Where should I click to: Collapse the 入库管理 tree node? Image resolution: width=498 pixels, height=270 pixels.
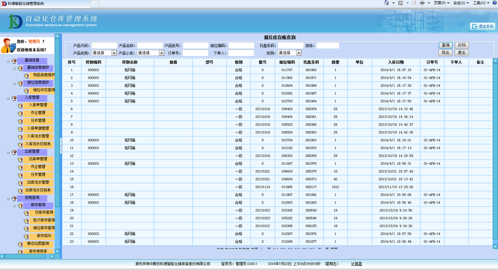click(8, 98)
